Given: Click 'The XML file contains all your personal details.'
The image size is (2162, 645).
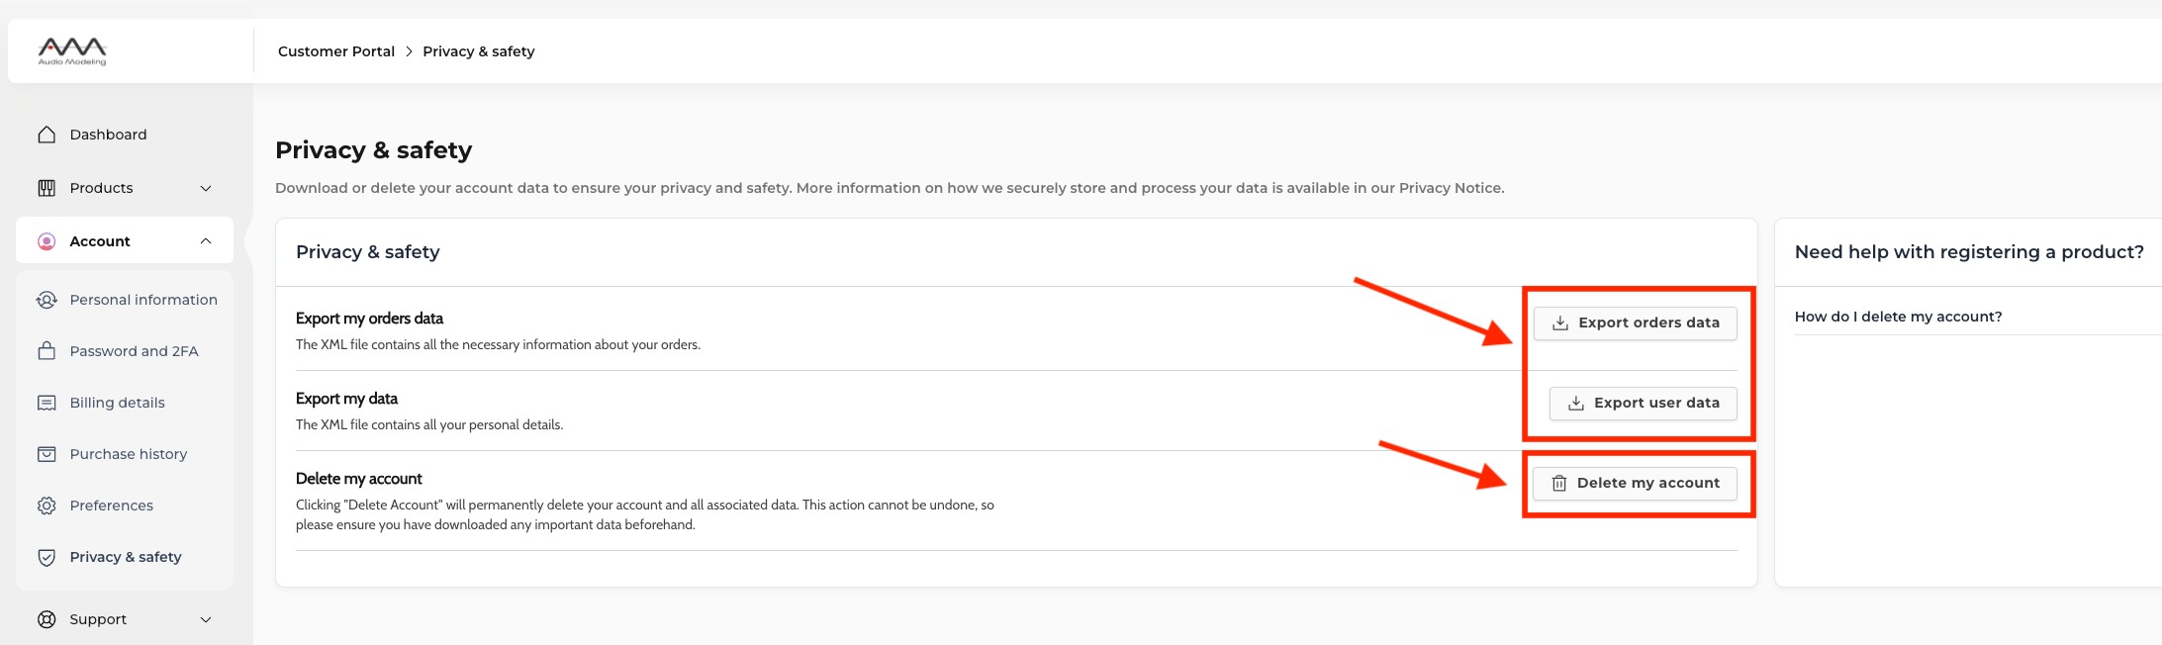Looking at the screenshot, I should (x=429, y=425).
